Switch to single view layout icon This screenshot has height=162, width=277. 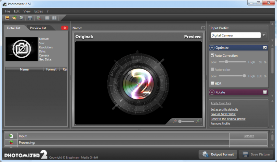point(47,18)
